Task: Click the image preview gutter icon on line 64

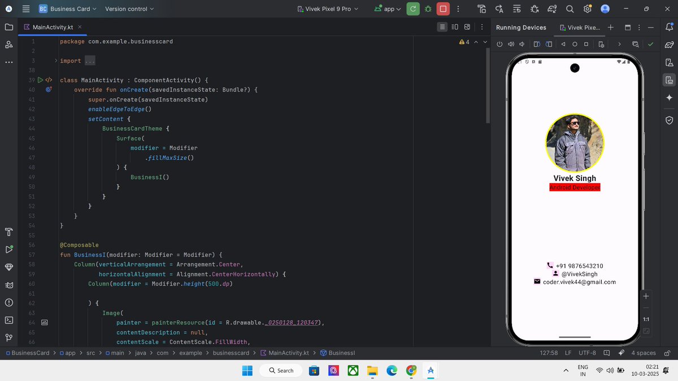Action: (x=45, y=322)
